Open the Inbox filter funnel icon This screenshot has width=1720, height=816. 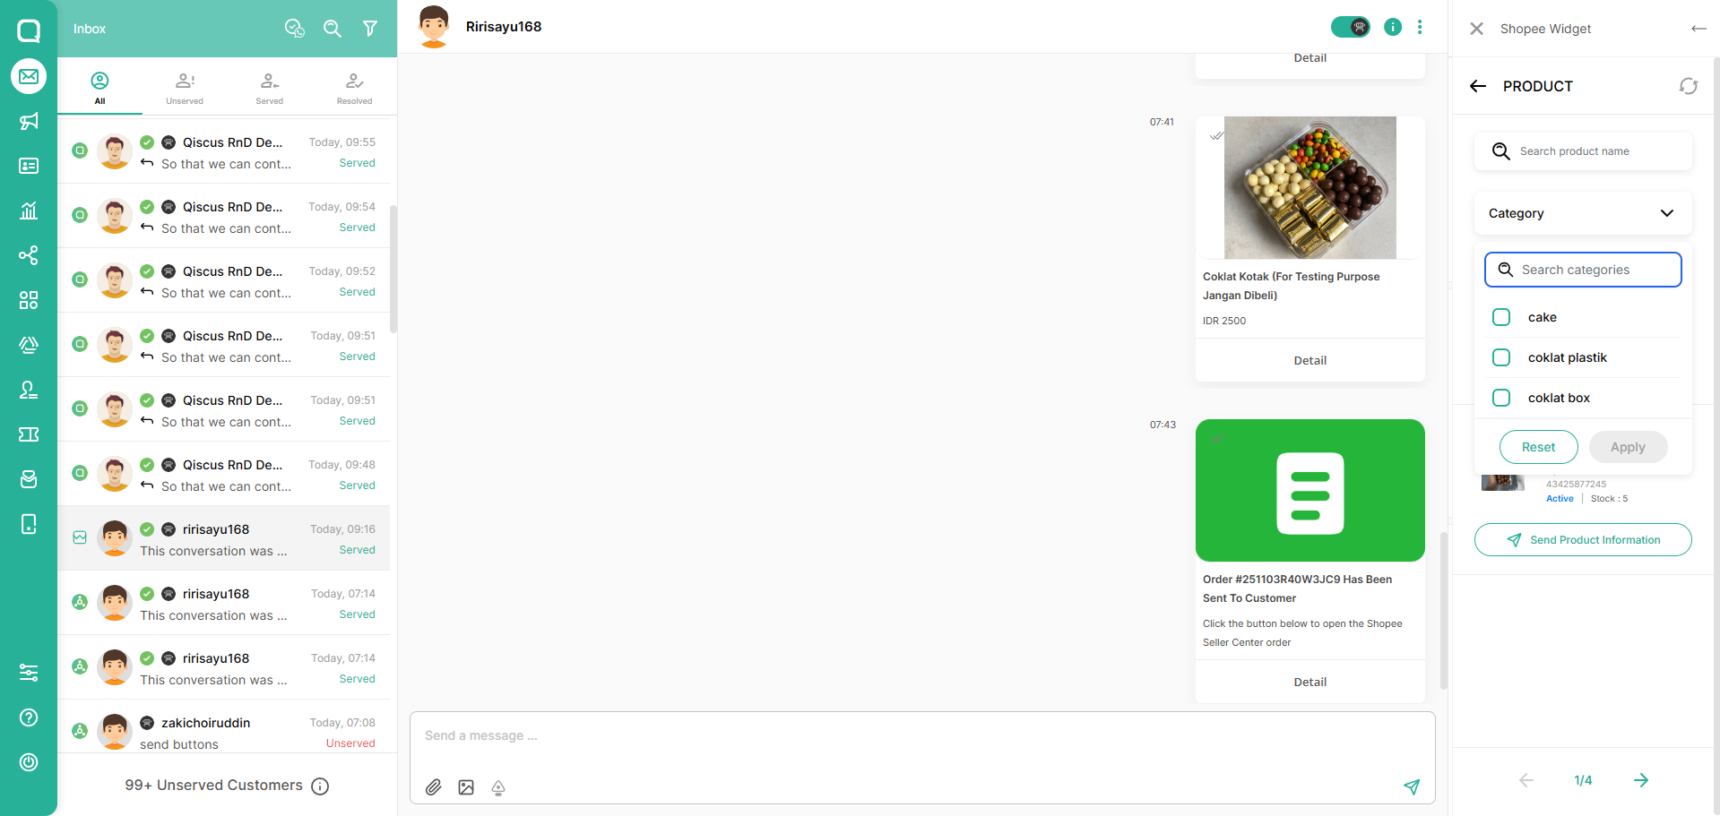(370, 29)
